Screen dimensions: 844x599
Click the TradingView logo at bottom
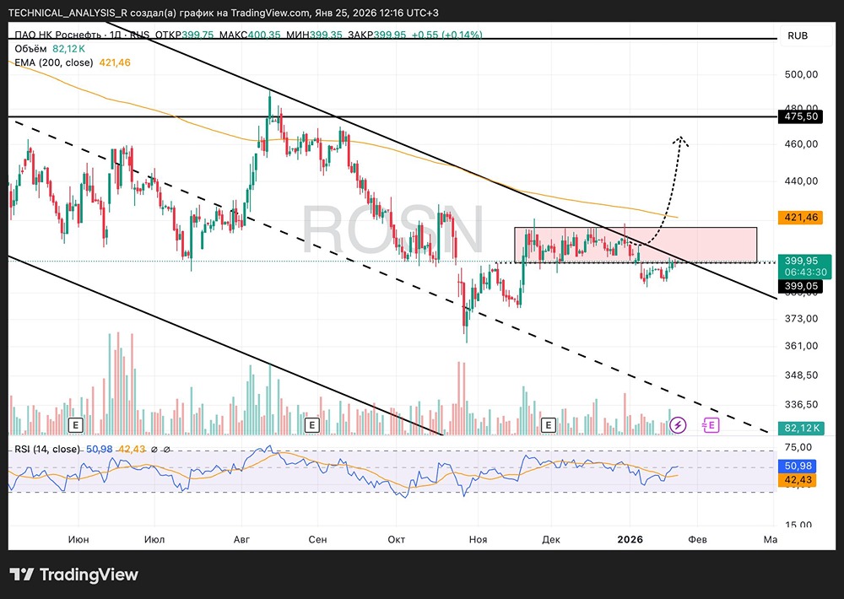(74, 575)
